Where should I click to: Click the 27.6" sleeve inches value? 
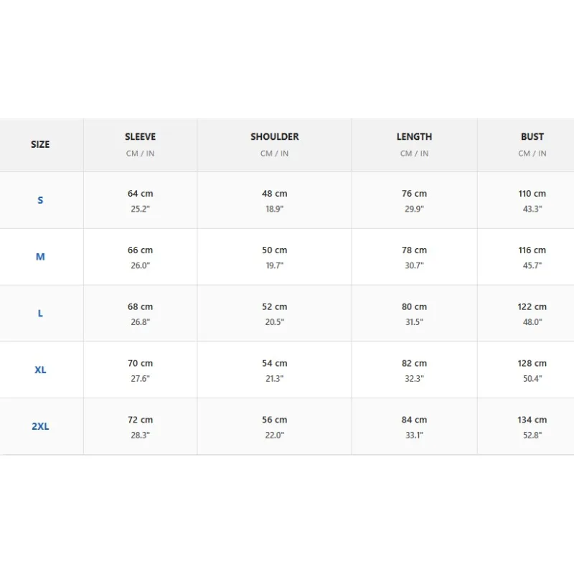point(140,379)
